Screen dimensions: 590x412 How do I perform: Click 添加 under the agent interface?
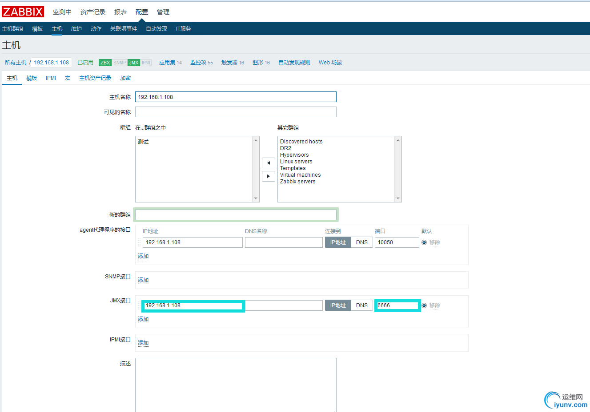coord(143,257)
